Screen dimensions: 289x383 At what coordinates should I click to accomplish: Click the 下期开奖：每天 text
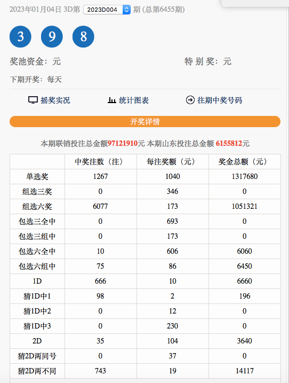pyautogui.click(x=36, y=80)
